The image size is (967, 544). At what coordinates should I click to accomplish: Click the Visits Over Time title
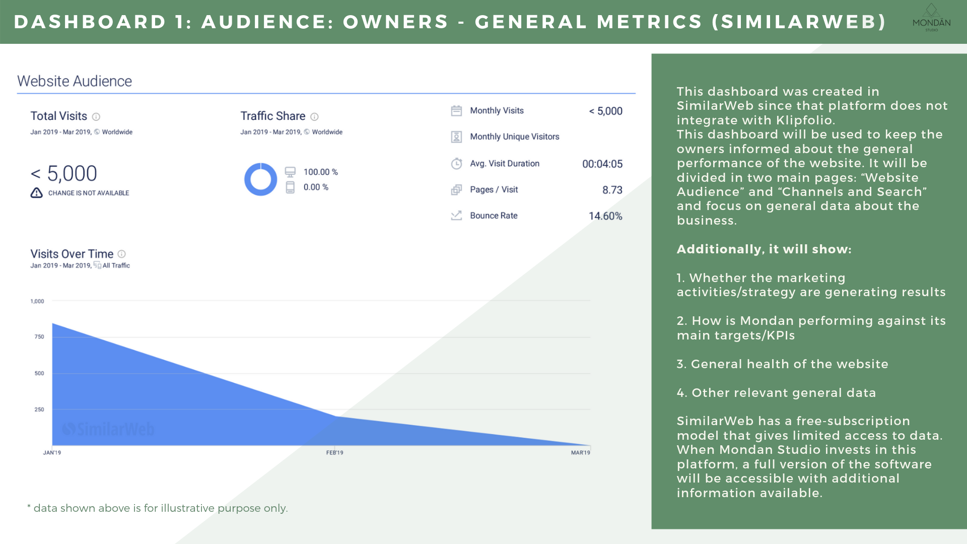(x=72, y=254)
